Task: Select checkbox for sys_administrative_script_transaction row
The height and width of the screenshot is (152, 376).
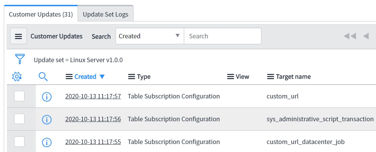Action: pos(19,119)
